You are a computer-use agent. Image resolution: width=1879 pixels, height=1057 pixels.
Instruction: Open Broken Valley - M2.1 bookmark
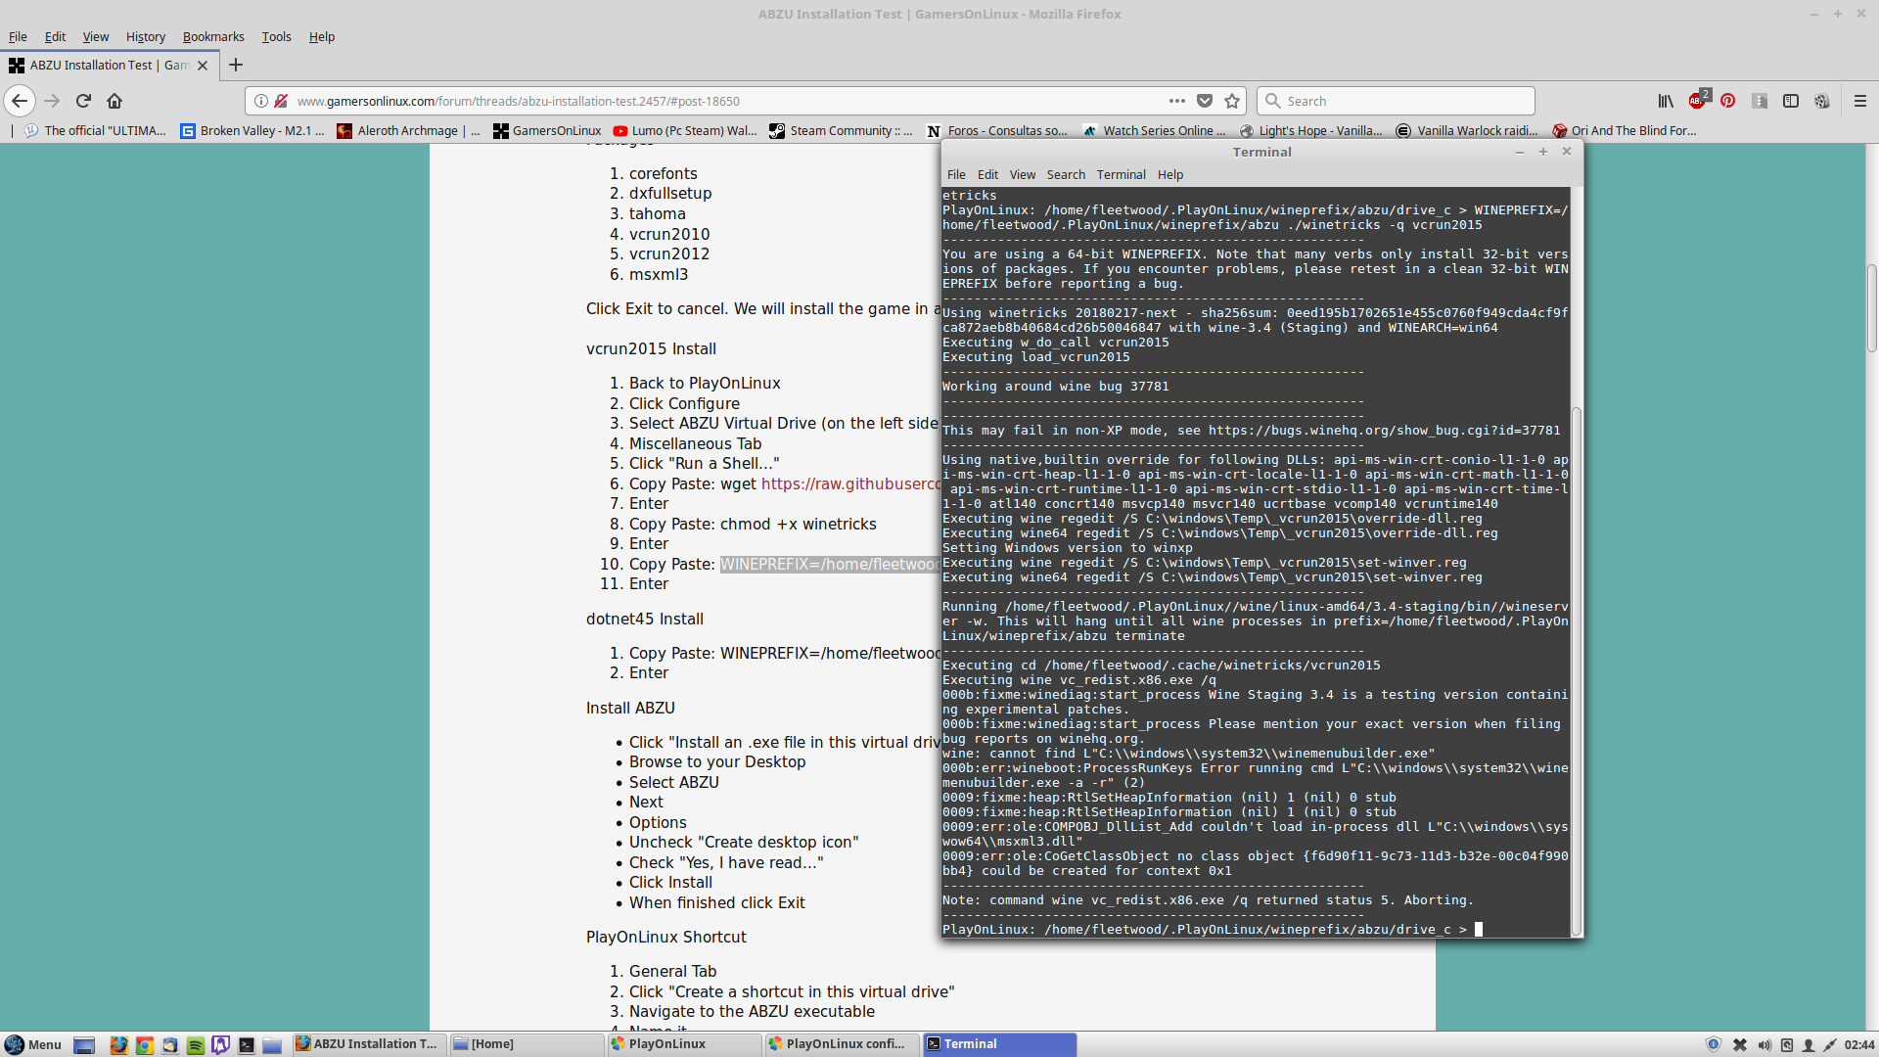(x=252, y=130)
